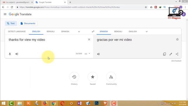Open Chrome from the taskbar
The height and width of the screenshot is (106, 188).
54,103
